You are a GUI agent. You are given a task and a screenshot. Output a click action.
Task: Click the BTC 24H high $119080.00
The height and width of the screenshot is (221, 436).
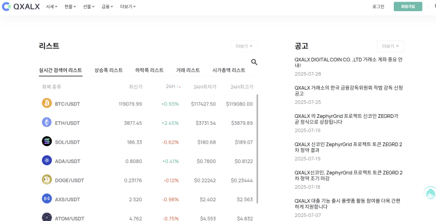click(x=239, y=104)
